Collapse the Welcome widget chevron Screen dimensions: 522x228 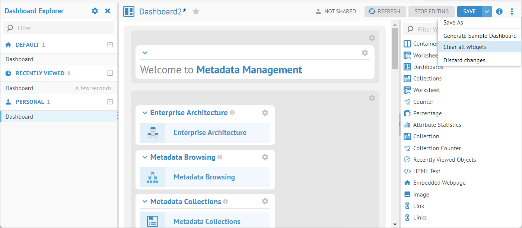click(x=145, y=53)
